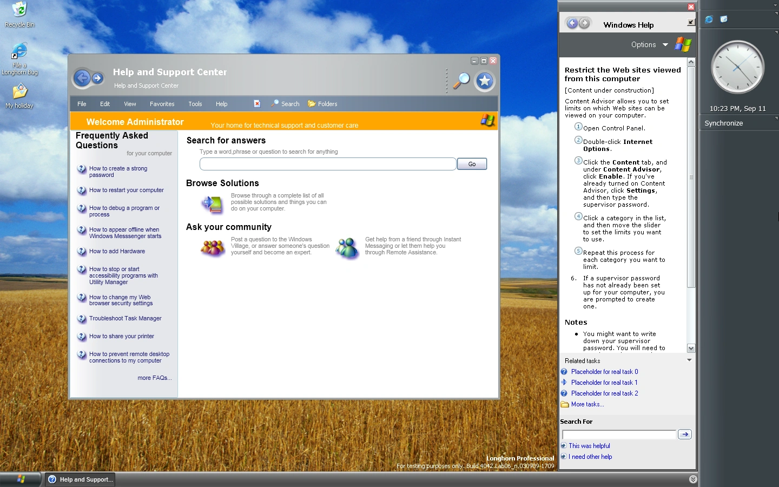Open the File menu
779x487 pixels.
[x=82, y=104]
